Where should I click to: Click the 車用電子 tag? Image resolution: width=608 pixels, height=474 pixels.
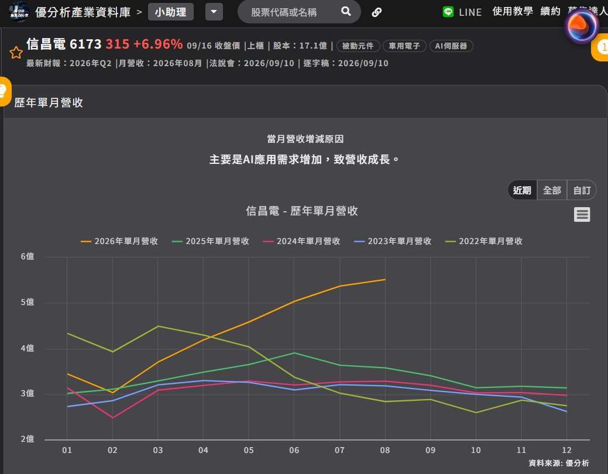click(404, 46)
